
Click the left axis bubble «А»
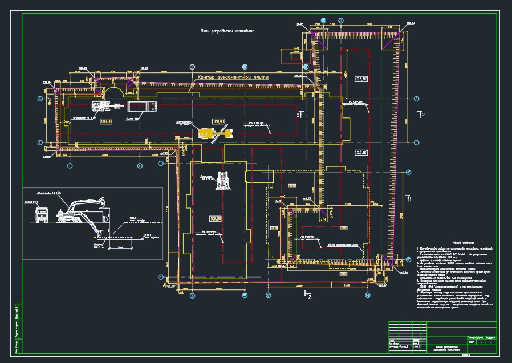click(x=40, y=99)
